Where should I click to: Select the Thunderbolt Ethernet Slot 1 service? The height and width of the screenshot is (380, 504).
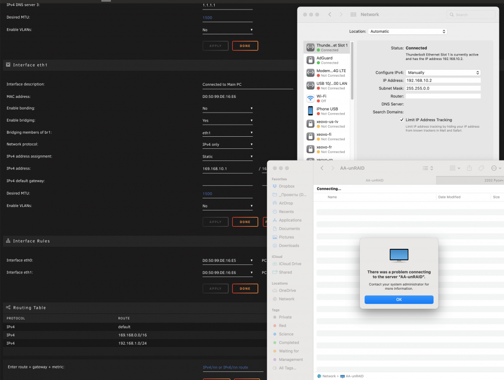point(327,47)
